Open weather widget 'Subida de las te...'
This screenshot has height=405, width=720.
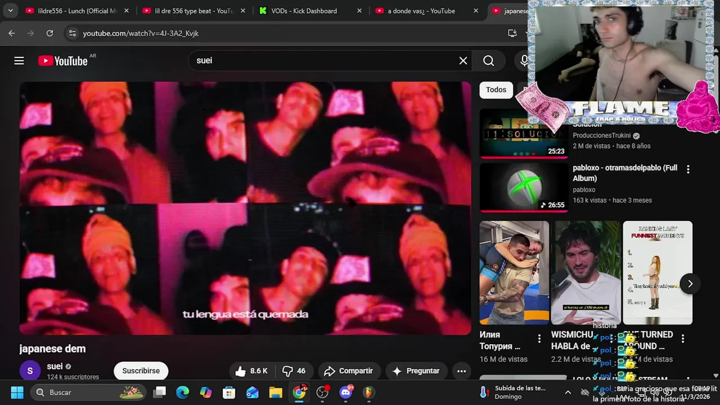(x=514, y=392)
